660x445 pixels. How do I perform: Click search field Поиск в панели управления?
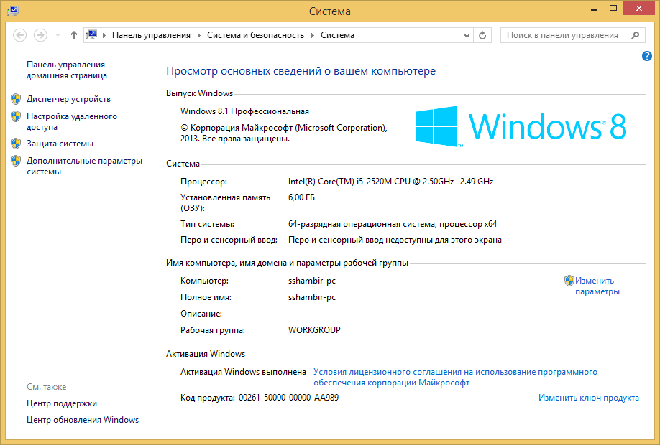pyautogui.click(x=562, y=35)
